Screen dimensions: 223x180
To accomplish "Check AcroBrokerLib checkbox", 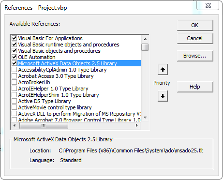I will (14, 82).
